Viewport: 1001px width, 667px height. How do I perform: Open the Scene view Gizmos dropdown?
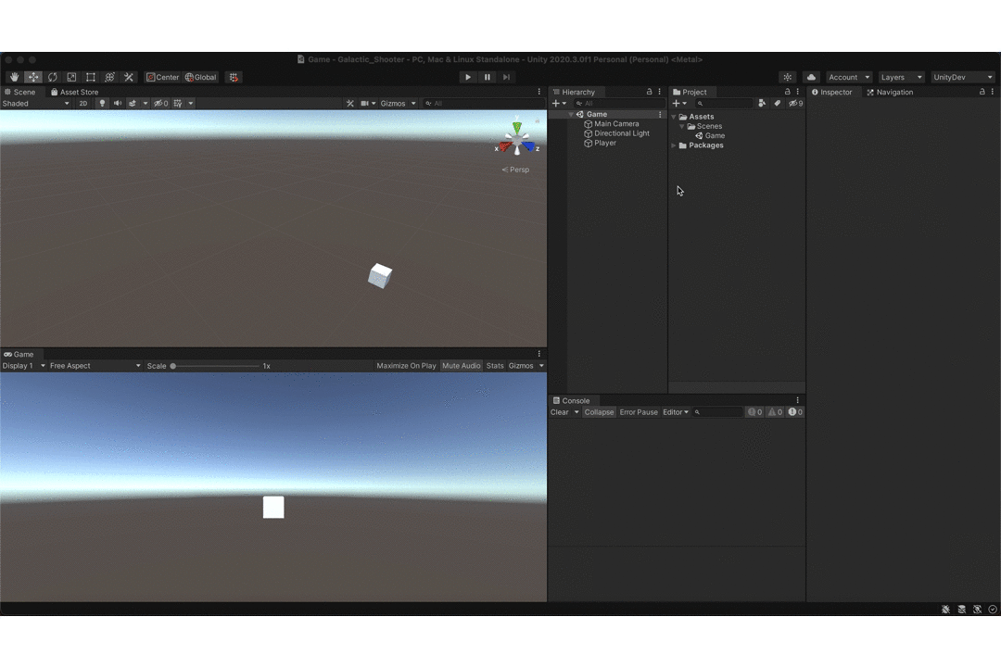[398, 104]
